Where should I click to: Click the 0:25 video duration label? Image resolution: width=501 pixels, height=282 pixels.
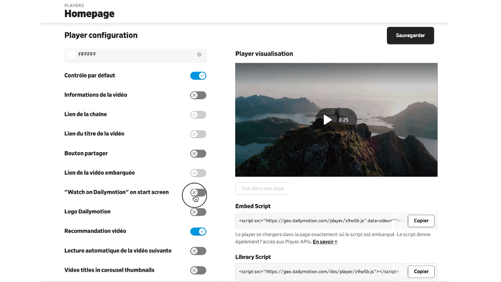[x=343, y=120]
